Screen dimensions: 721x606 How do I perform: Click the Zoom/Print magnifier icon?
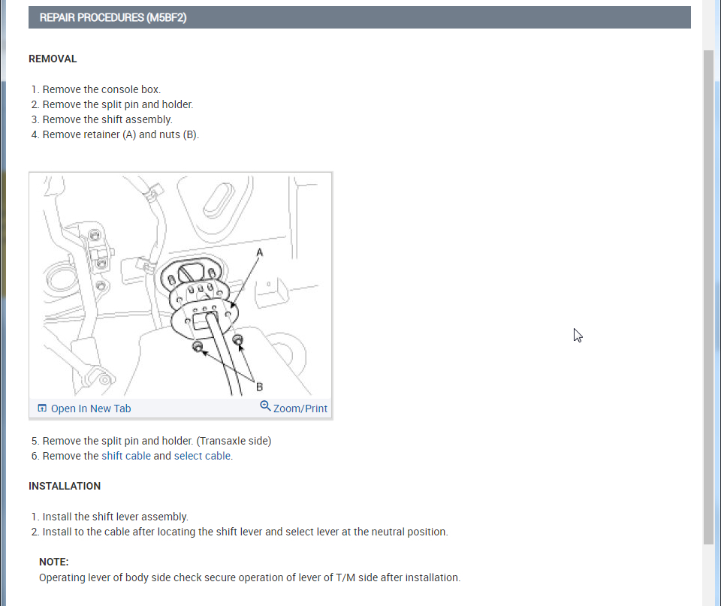[x=265, y=406]
